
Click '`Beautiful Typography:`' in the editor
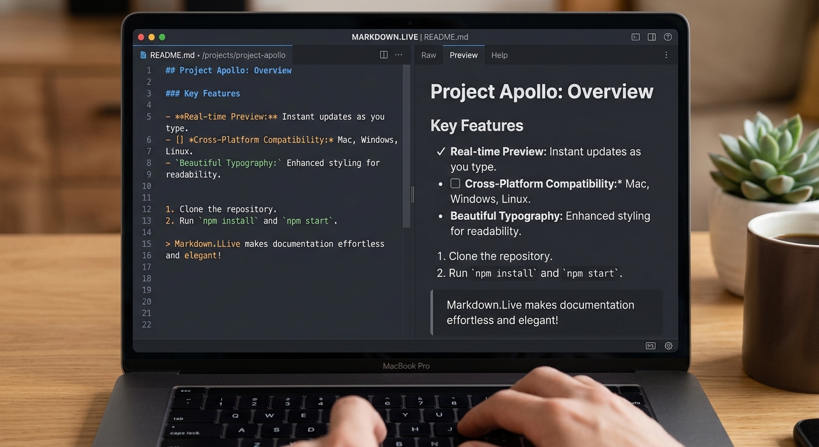pos(228,163)
